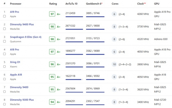Click the 10-core count badge for Xring O1
Viewport: 172px width, 108px height.
114,64
